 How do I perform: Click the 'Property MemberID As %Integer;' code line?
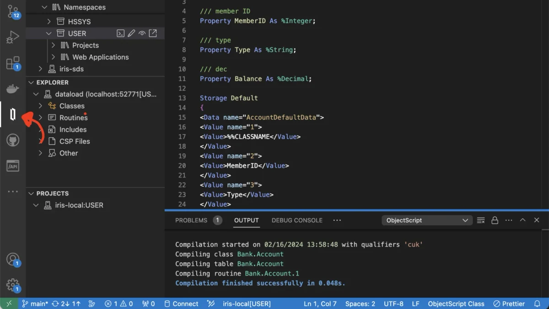tap(258, 21)
